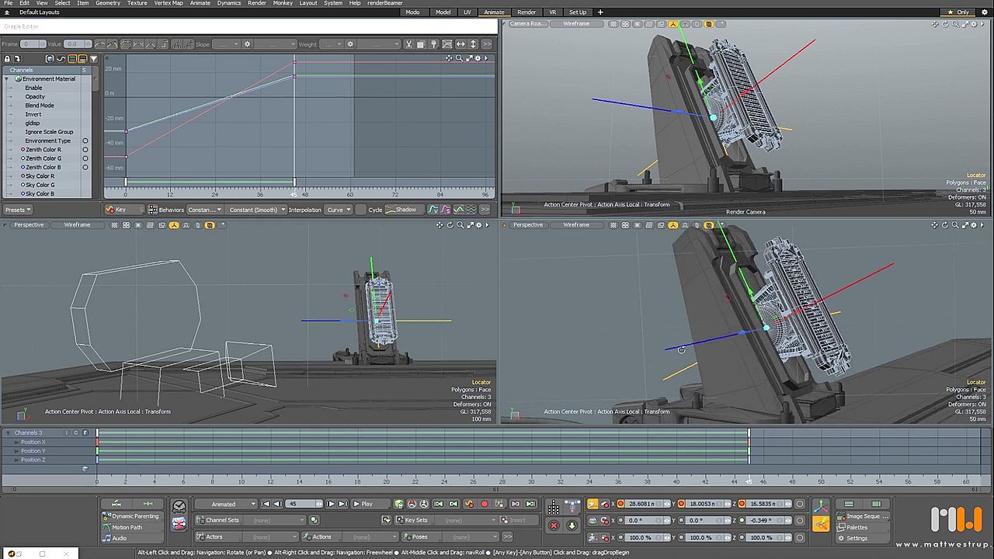Click the lock icon above Channels list
Screen dimensions: 994x559
(7, 59)
